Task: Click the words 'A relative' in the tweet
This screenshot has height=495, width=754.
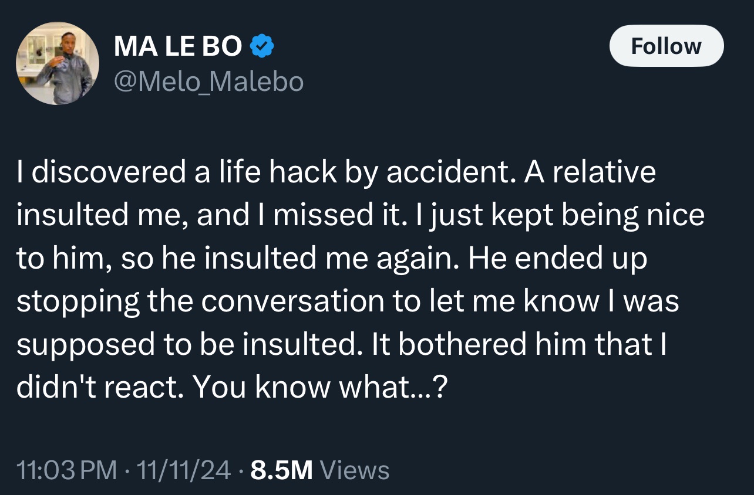Action: [590, 173]
